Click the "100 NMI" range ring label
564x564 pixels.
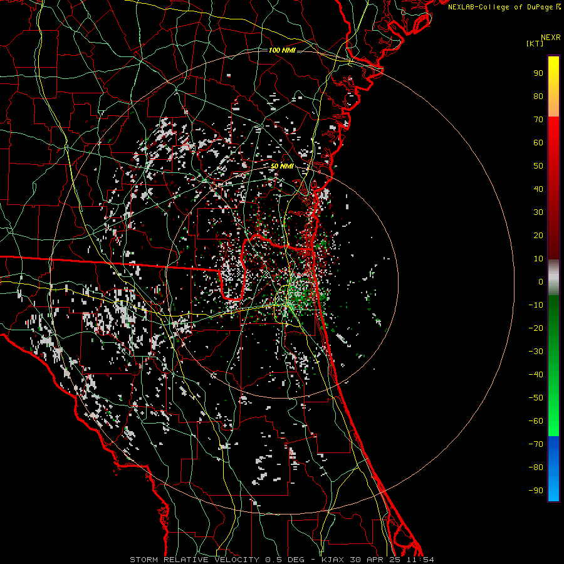tap(282, 50)
